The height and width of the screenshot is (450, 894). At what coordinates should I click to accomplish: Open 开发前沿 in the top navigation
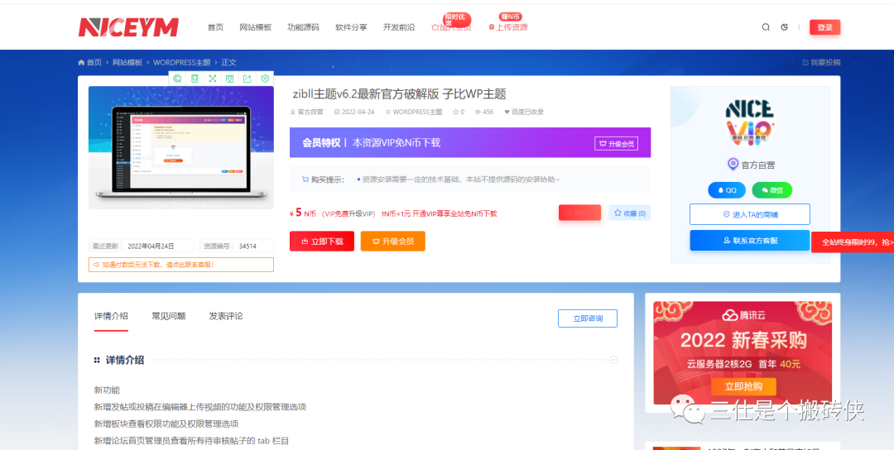click(x=399, y=27)
